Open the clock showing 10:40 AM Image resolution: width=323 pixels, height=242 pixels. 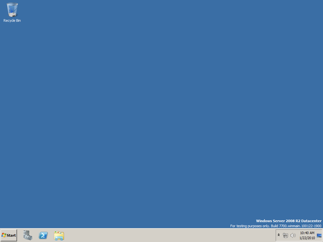point(307,235)
